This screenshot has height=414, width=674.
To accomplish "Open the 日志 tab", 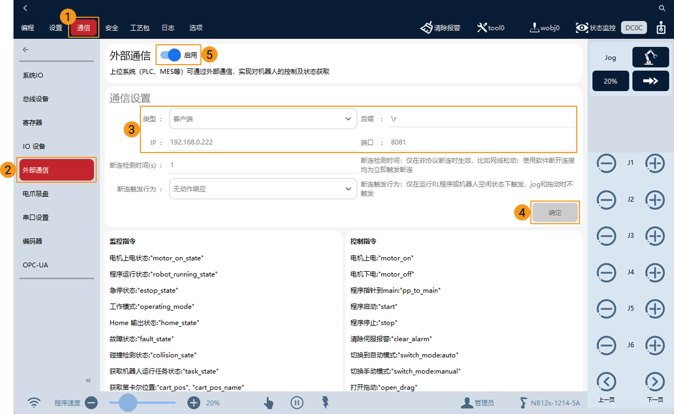I will click(x=168, y=27).
